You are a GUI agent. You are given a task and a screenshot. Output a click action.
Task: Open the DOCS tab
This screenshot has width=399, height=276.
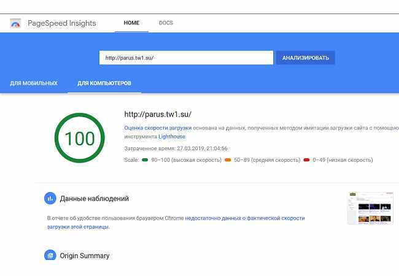pos(166,23)
